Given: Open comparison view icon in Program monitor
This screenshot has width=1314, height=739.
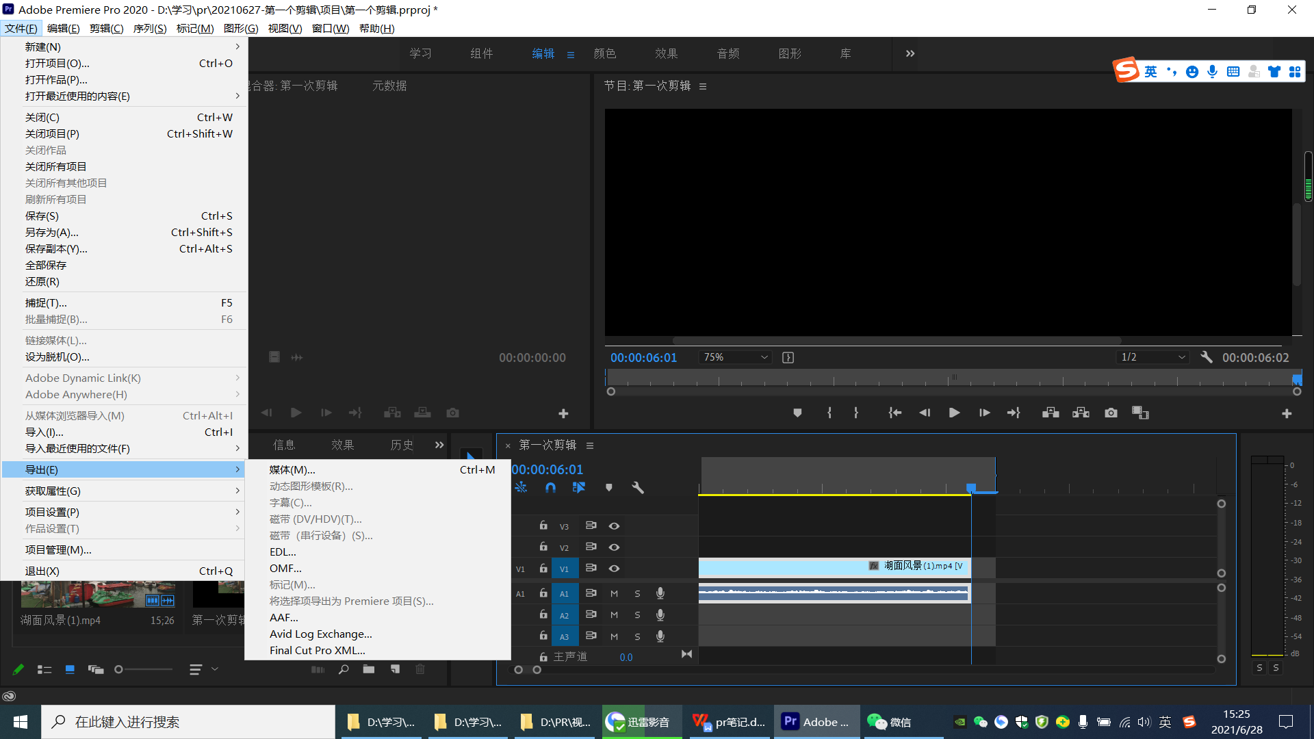Looking at the screenshot, I should (1140, 413).
